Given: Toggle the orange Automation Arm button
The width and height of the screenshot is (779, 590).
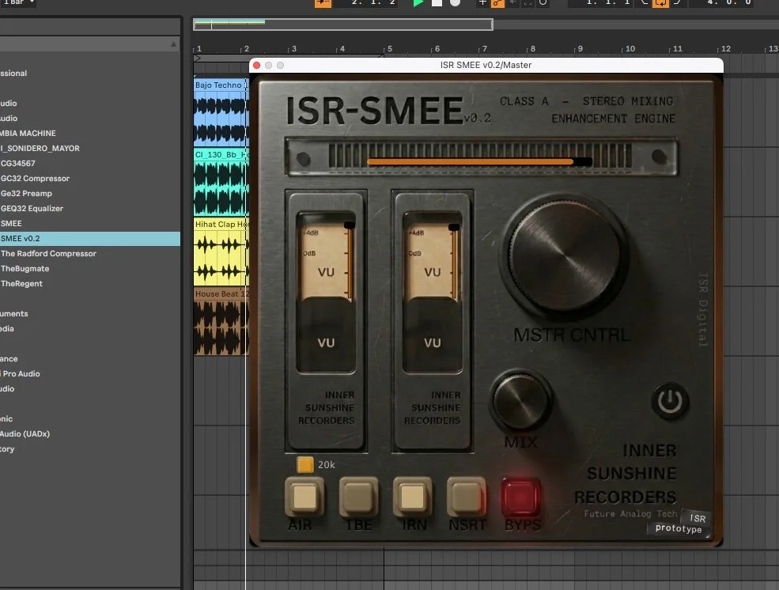Looking at the screenshot, I should click(x=497, y=2).
